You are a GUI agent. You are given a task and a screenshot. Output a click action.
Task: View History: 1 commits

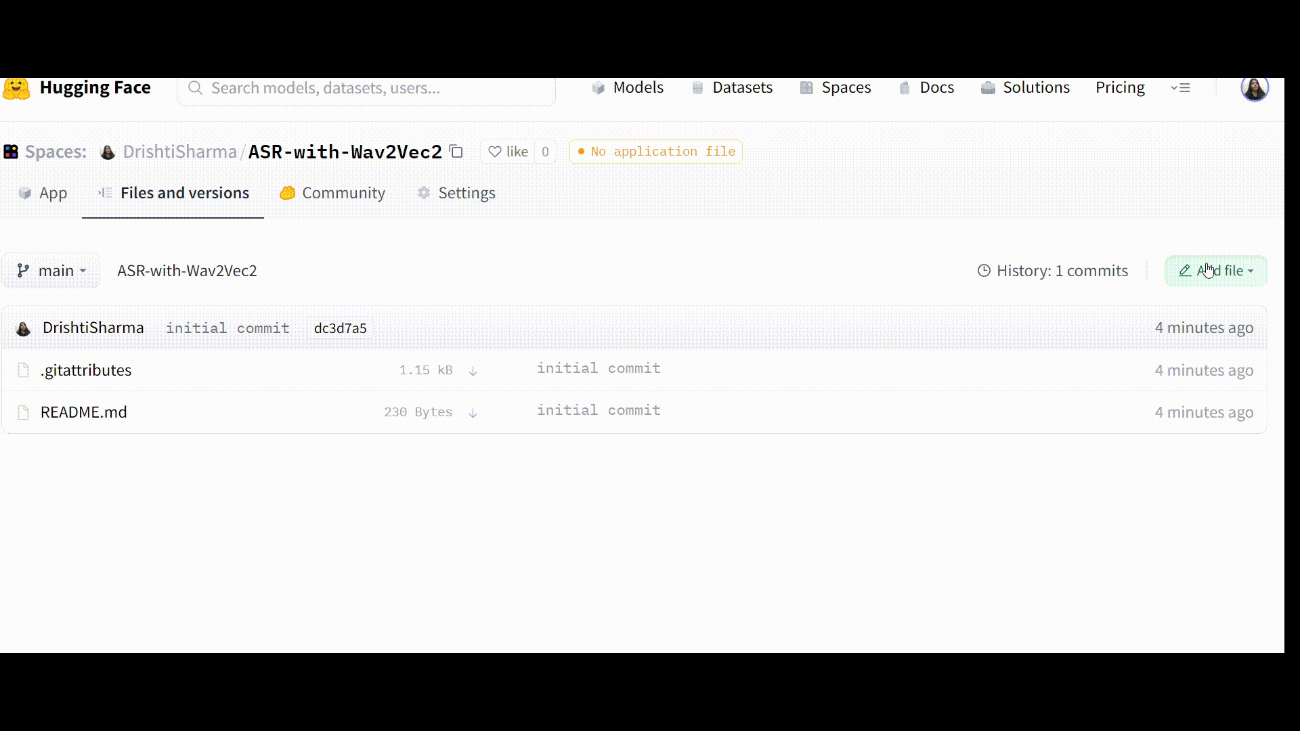click(1053, 271)
